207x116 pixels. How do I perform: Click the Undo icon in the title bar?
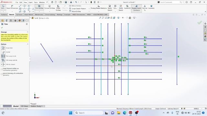coord(76,2)
